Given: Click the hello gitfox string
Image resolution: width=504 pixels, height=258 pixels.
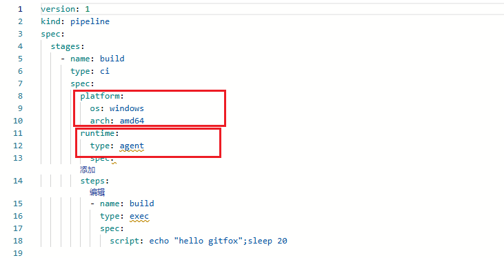Looking at the screenshot, I should [208, 241].
